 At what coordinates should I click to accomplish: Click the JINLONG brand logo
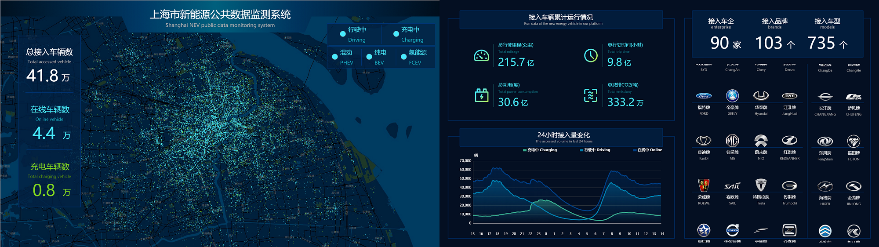[854, 186]
